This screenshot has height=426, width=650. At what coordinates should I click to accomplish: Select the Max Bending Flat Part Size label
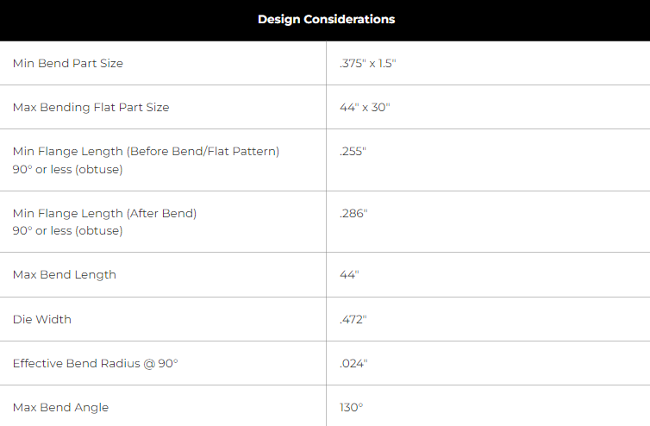coord(91,107)
